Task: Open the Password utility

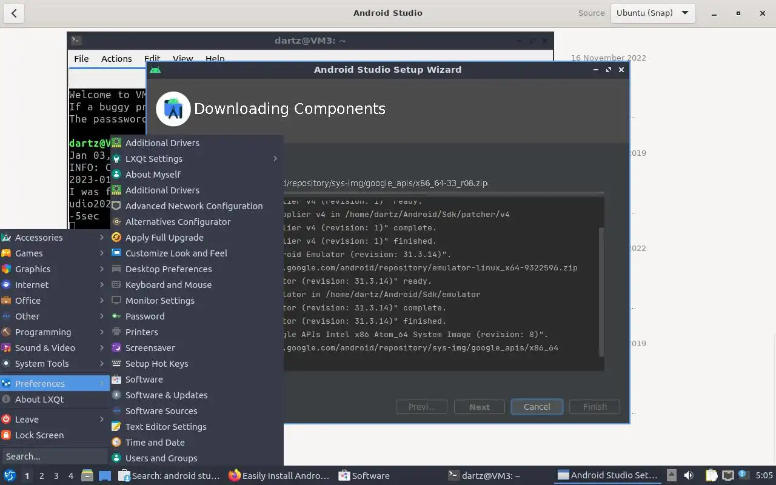Action: coord(196,316)
